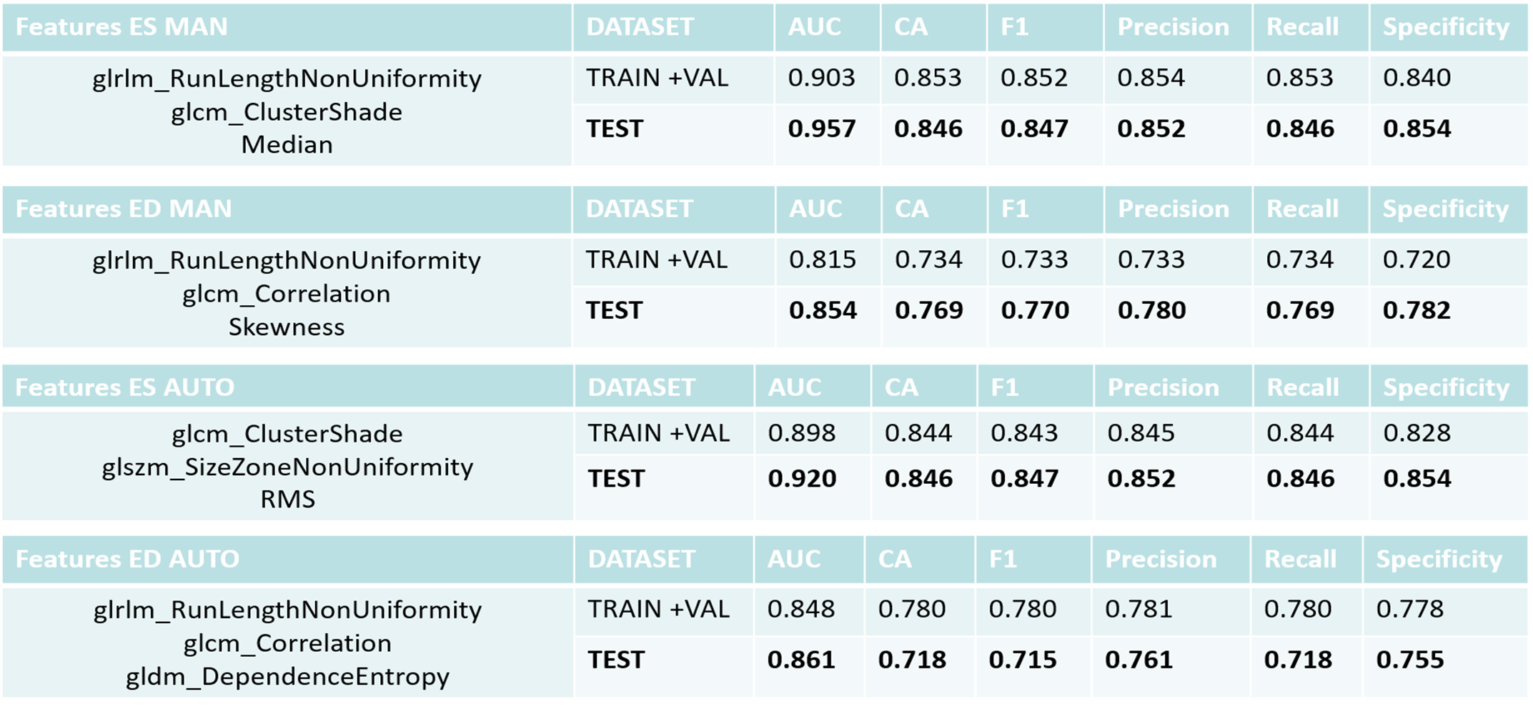This screenshot has height=709, width=1533.
Task: Click the Specificity value 0.720
Action: pos(1417,259)
